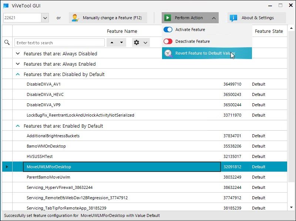Collapse Features that are Enabled By Default
296x221 pixels.
click(x=17, y=126)
